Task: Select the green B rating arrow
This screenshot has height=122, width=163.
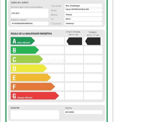Action: click(x=24, y=50)
